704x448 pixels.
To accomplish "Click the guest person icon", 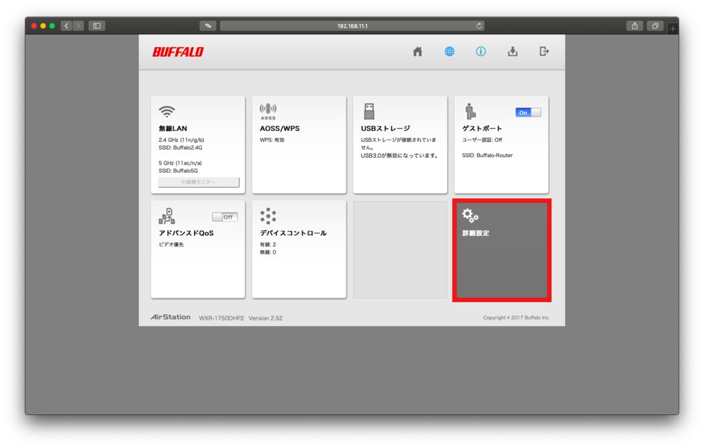I will [x=470, y=111].
